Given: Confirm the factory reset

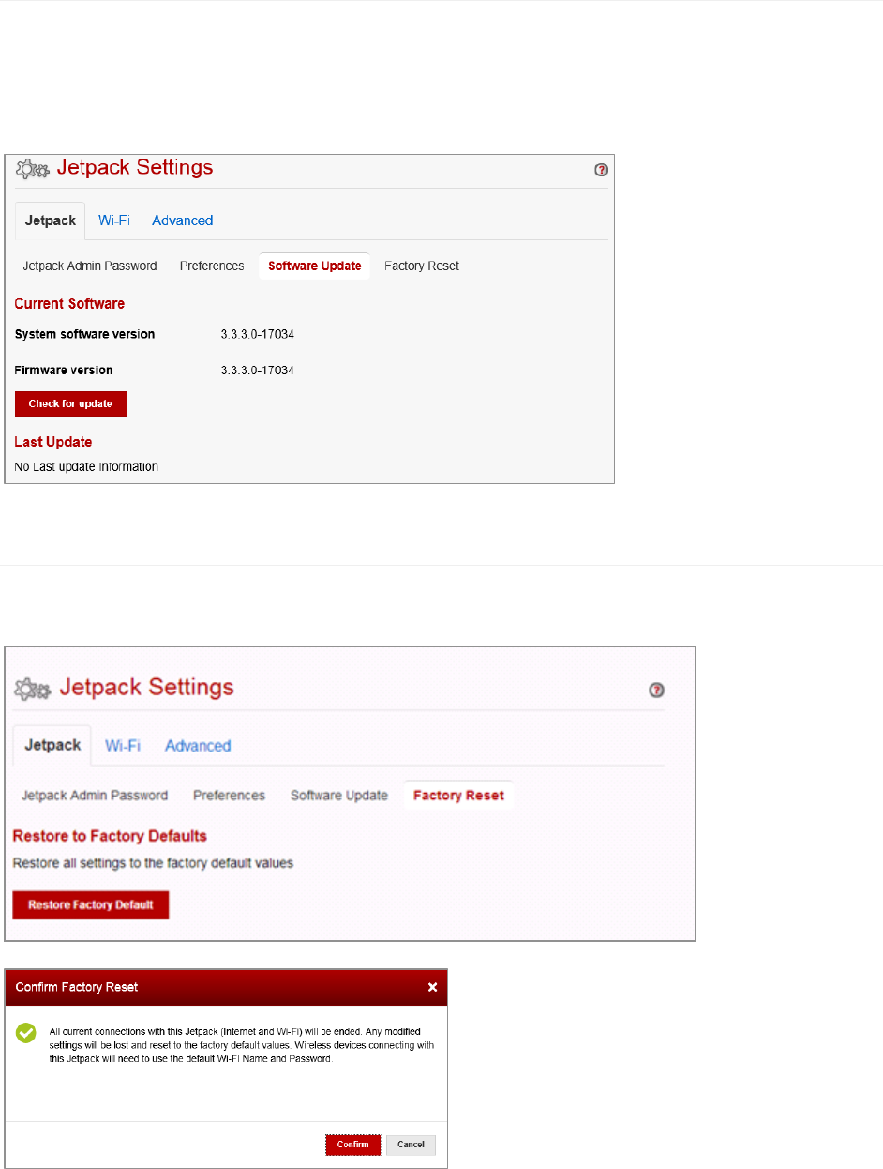Looking at the screenshot, I should pos(353,1145).
